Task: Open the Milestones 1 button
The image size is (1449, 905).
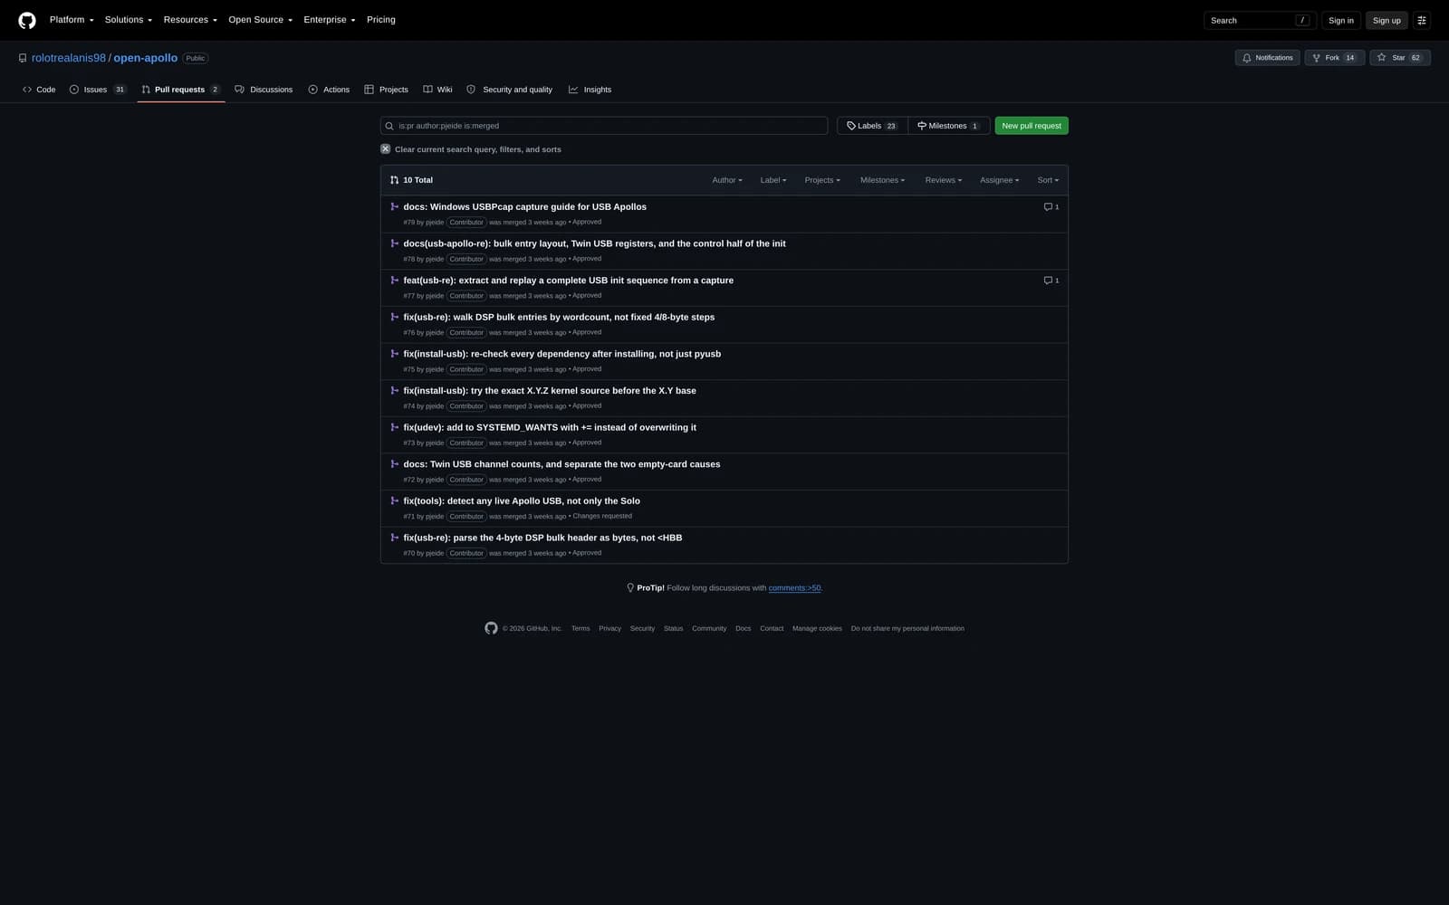Action: coord(948,126)
